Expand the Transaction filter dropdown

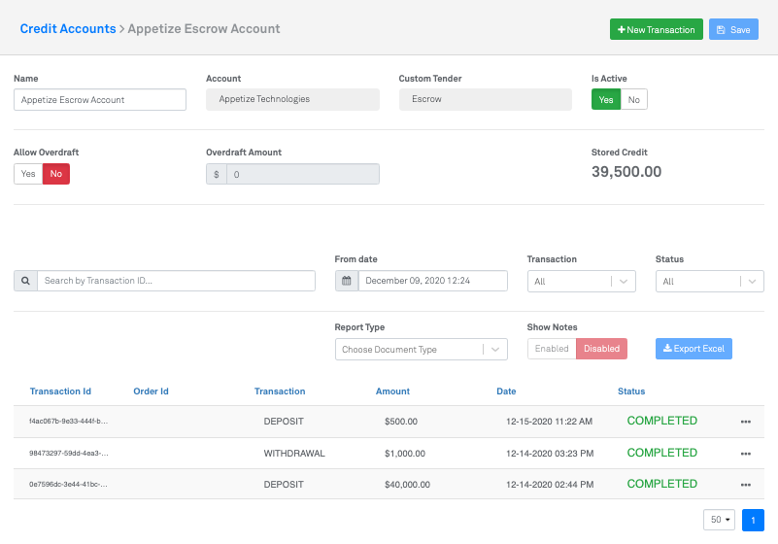pos(581,281)
